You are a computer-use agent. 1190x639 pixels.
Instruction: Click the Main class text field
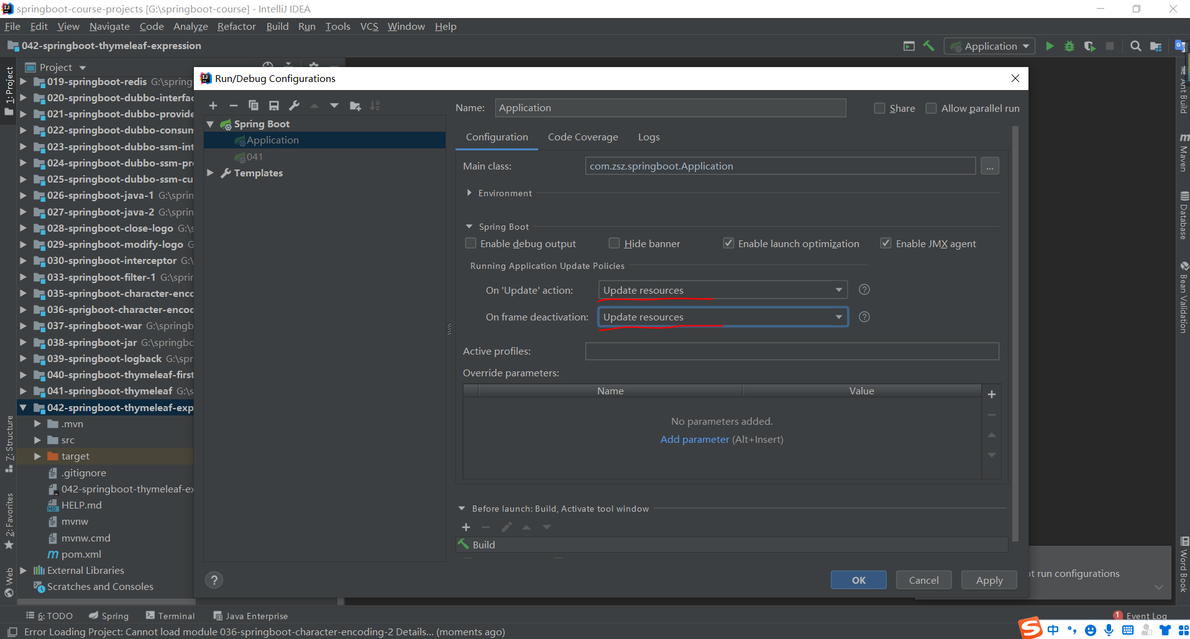pos(780,166)
